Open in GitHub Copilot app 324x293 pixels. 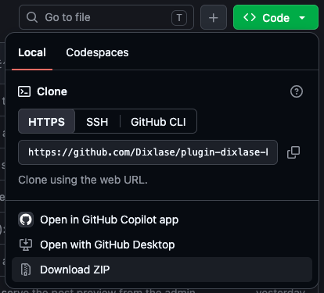pos(162,220)
